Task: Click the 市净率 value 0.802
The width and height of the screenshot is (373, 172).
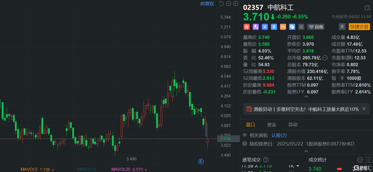Action: click(x=353, y=65)
